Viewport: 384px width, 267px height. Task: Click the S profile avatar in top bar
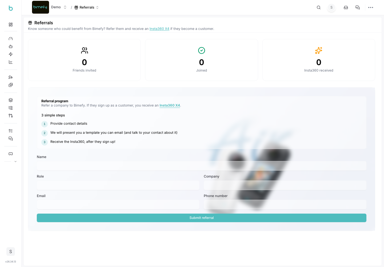[331, 7]
